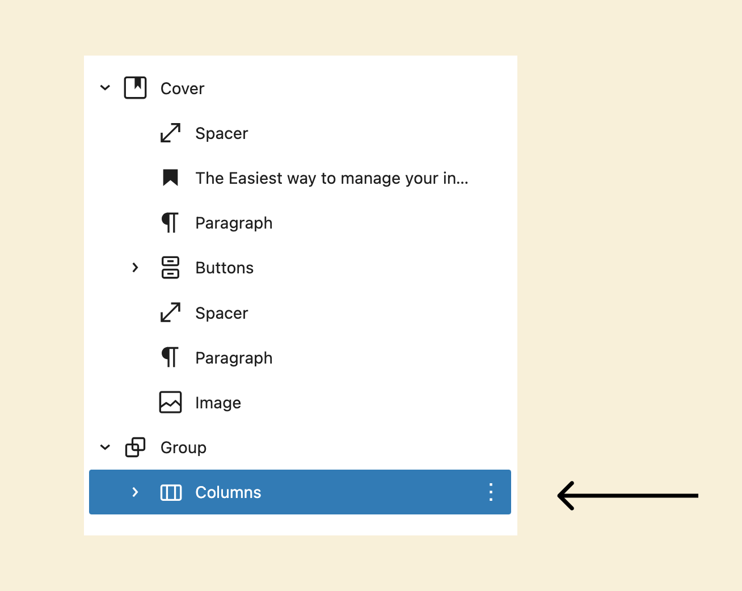
Task: Click the Cover block icon
Action: [135, 88]
